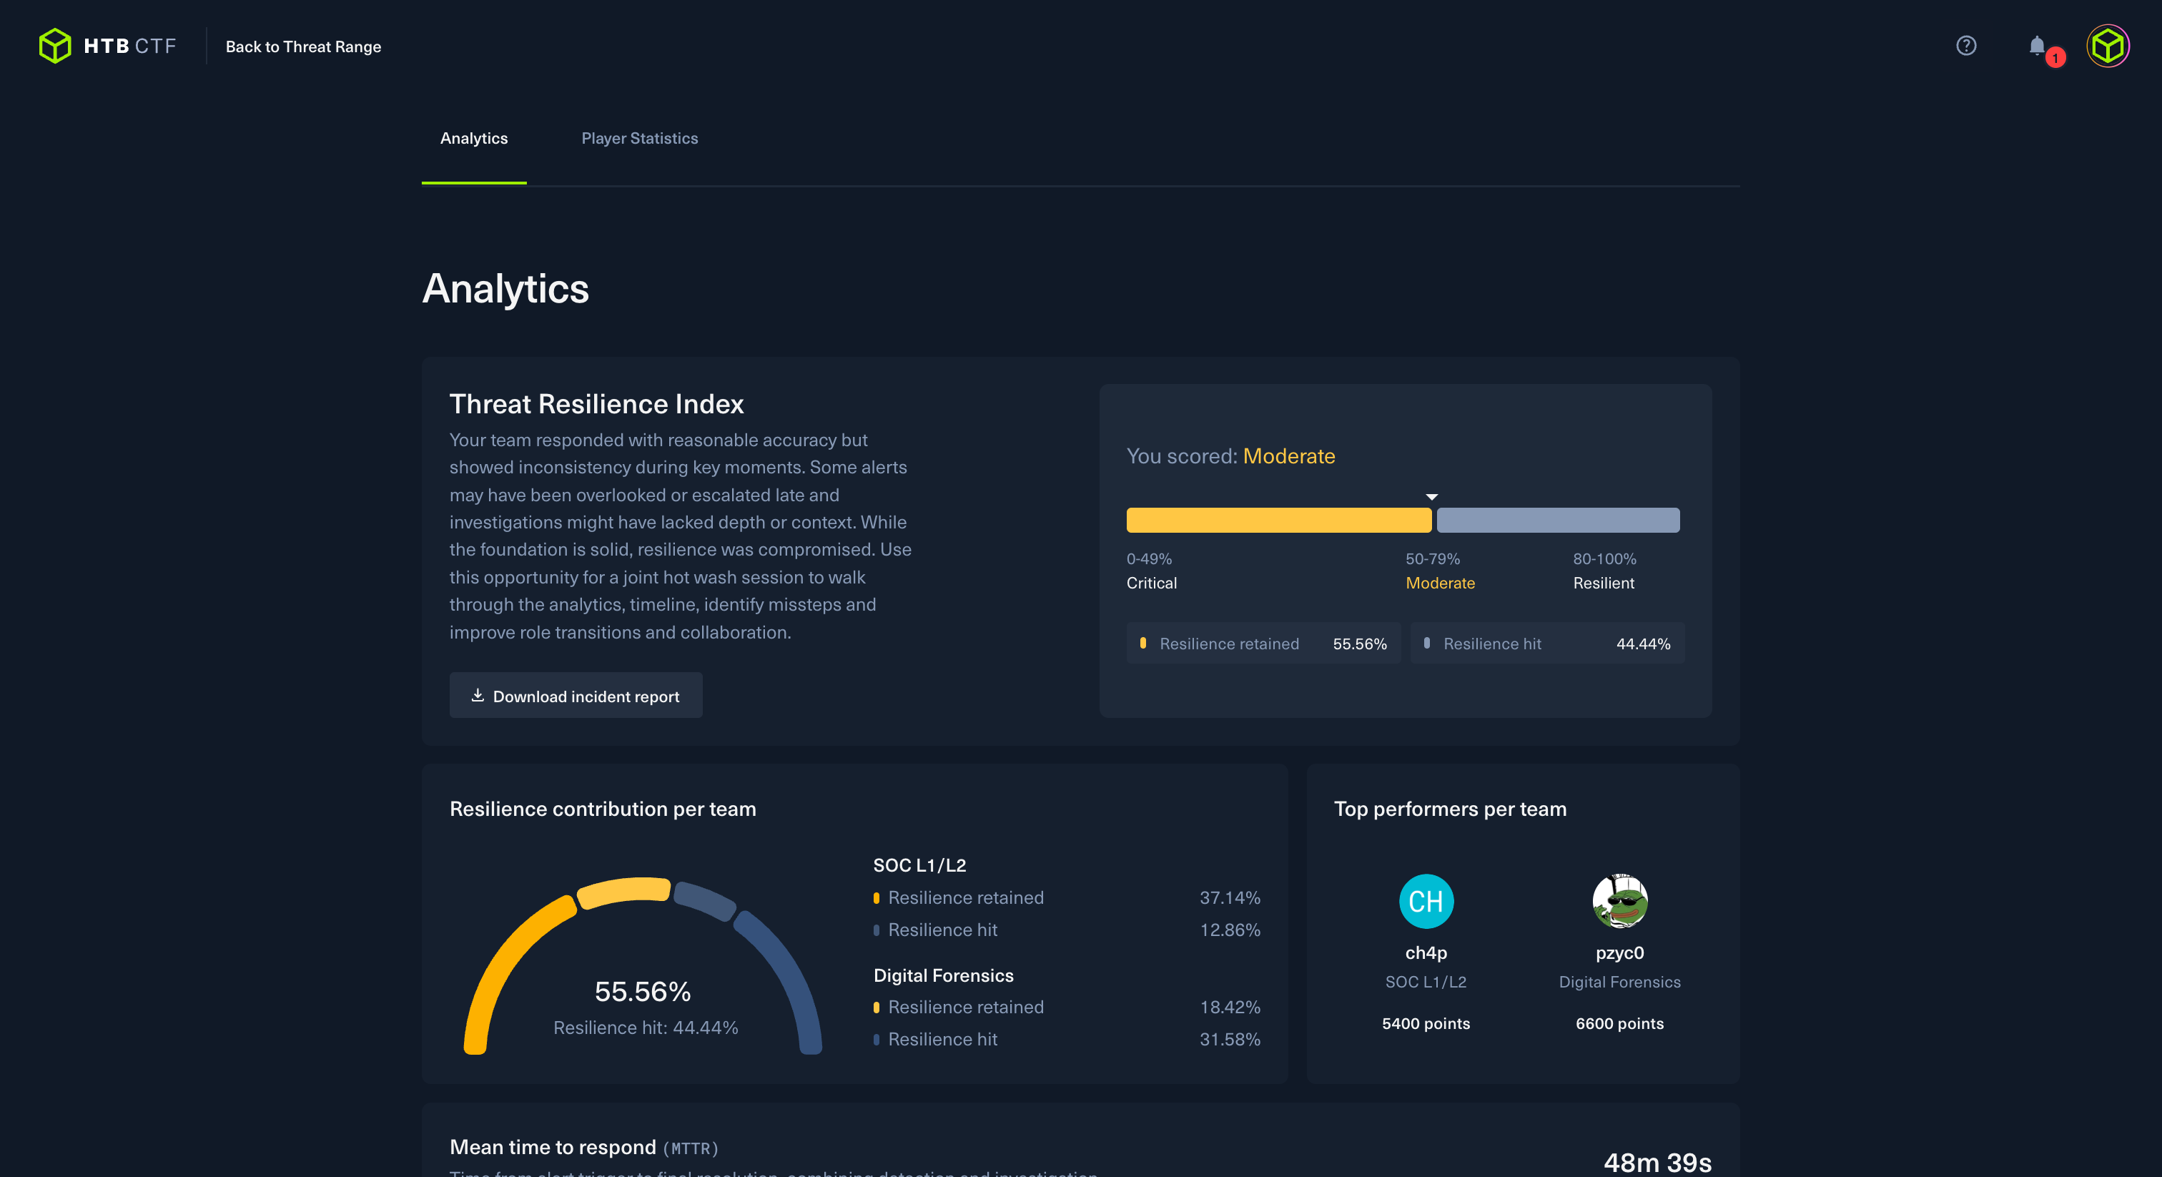Click SOC L1/L2 Resilience retained legend row
2162x1177 pixels.
pyautogui.click(x=965, y=897)
